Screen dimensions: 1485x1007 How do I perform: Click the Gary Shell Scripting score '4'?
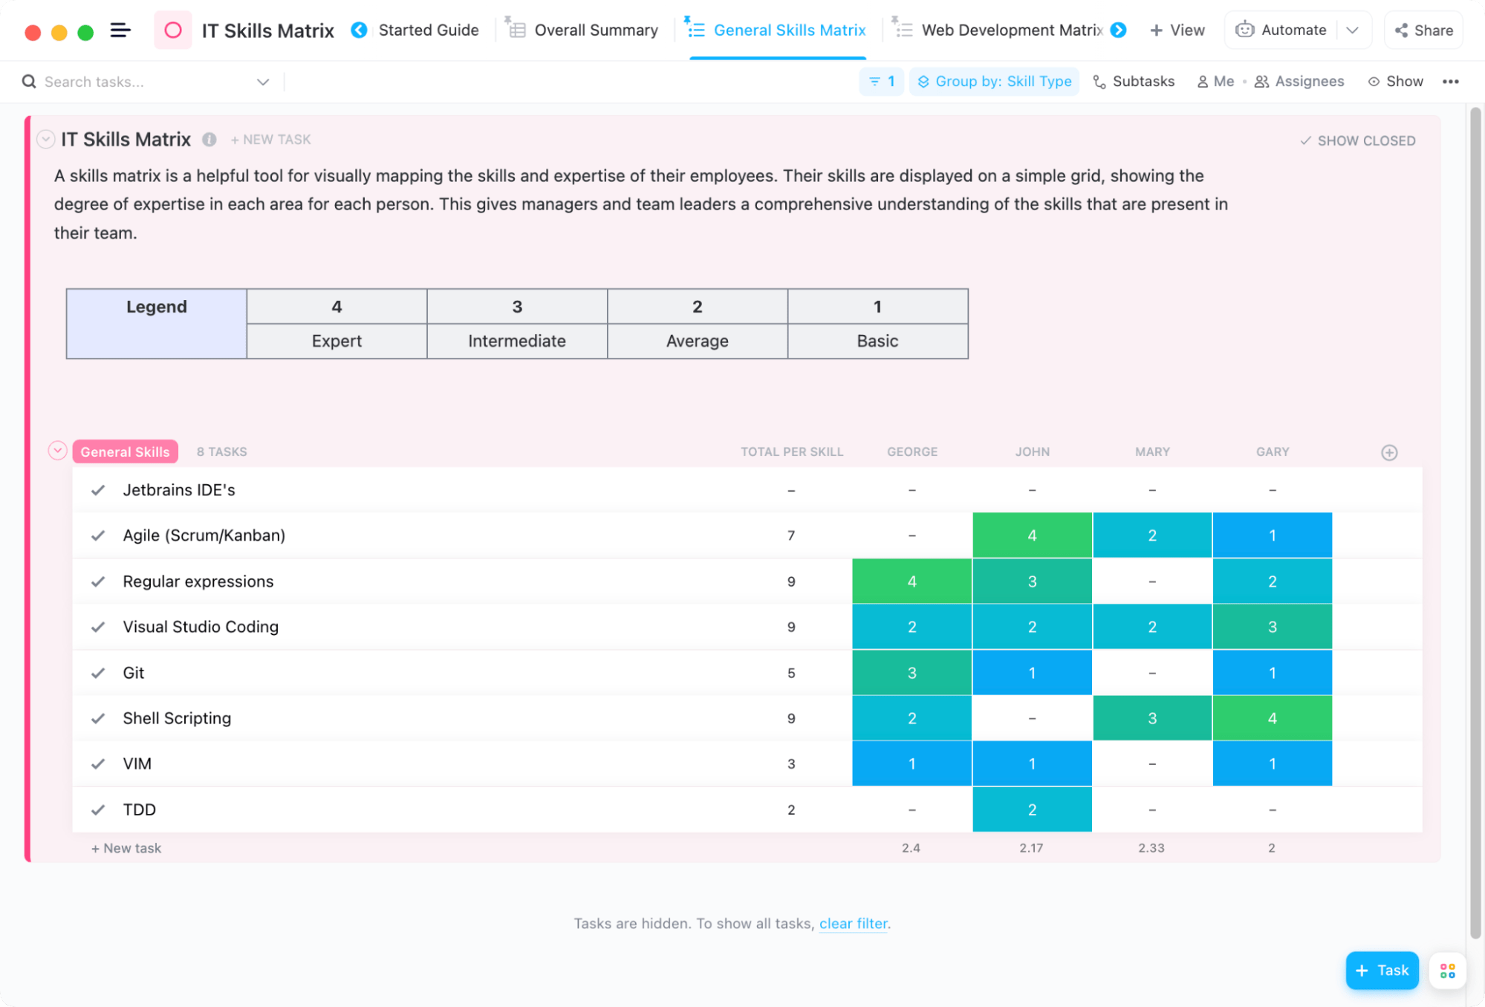pyautogui.click(x=1271, y=717)
